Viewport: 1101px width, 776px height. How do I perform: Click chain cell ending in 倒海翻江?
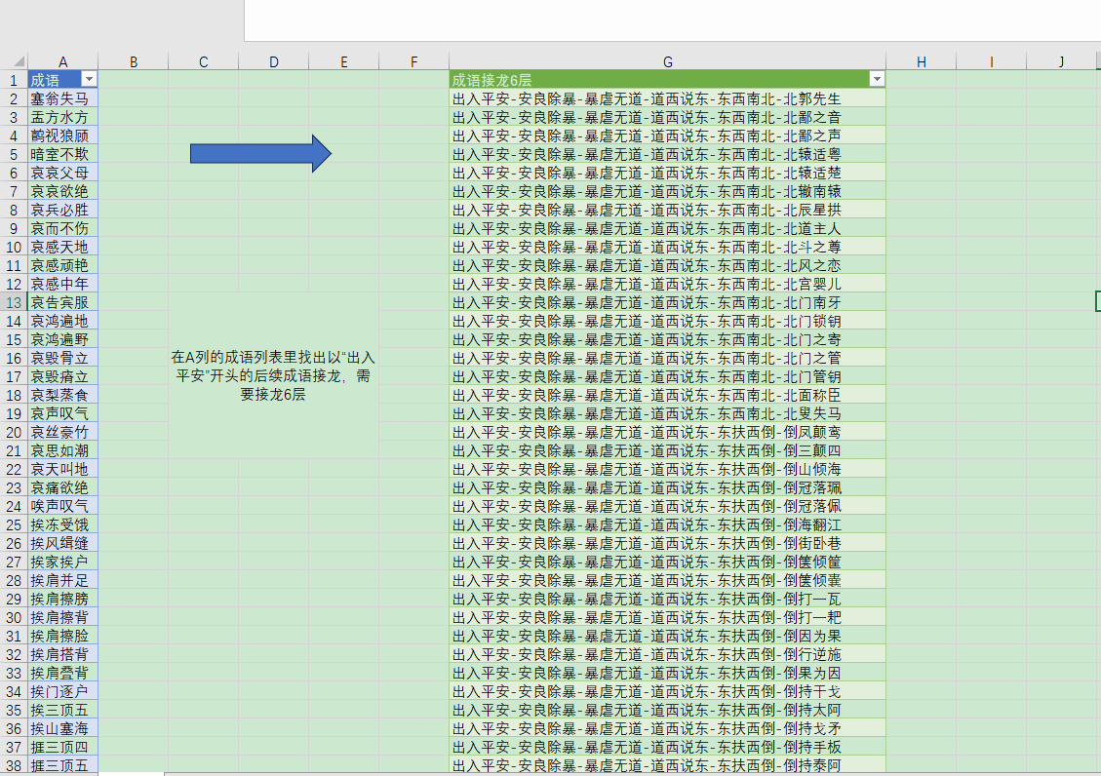click(x=667, y=524)
